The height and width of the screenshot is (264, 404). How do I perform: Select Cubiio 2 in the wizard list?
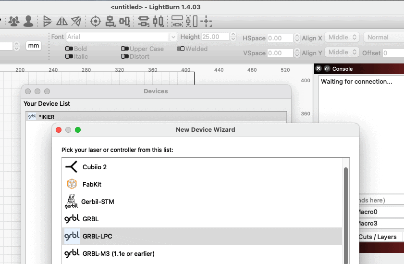click(202, 167)
